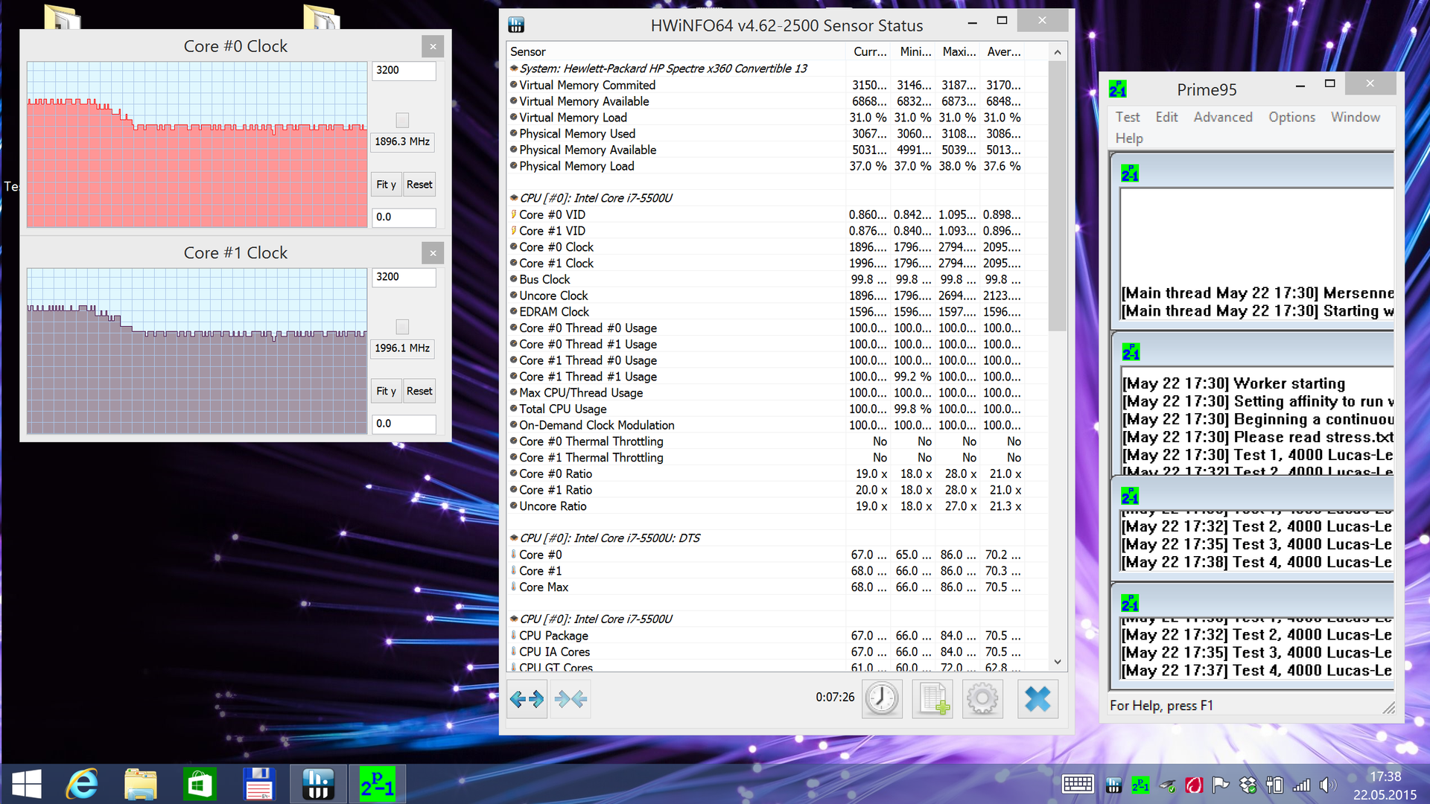Screen dimensions: 1430x804
Task: Click Prime95 icon in the taskbar
Action: pyautogui.click(x=378, y=784)
